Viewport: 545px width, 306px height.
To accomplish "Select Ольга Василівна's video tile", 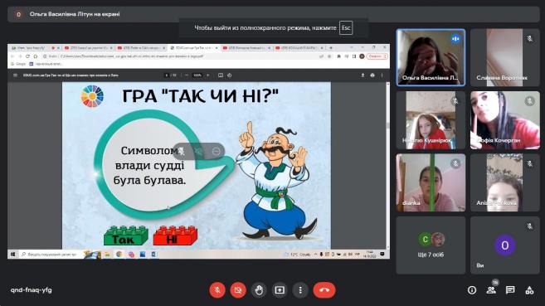I will point(431,57).
